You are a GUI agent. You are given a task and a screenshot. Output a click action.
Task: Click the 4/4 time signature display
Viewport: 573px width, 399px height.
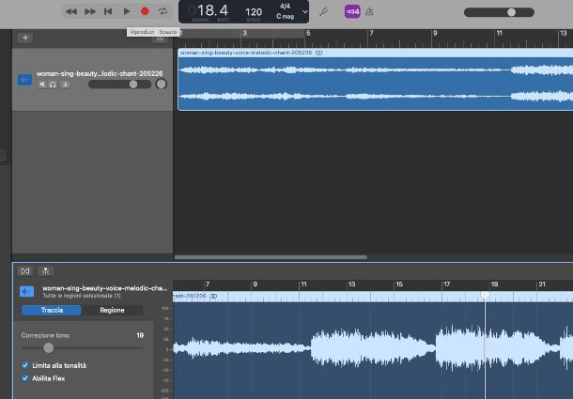click(x=285, y=7)
